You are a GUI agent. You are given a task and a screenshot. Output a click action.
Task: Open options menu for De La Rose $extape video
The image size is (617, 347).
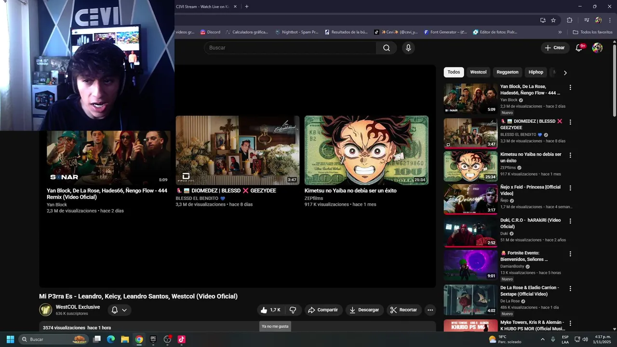[x=570, y=289]
